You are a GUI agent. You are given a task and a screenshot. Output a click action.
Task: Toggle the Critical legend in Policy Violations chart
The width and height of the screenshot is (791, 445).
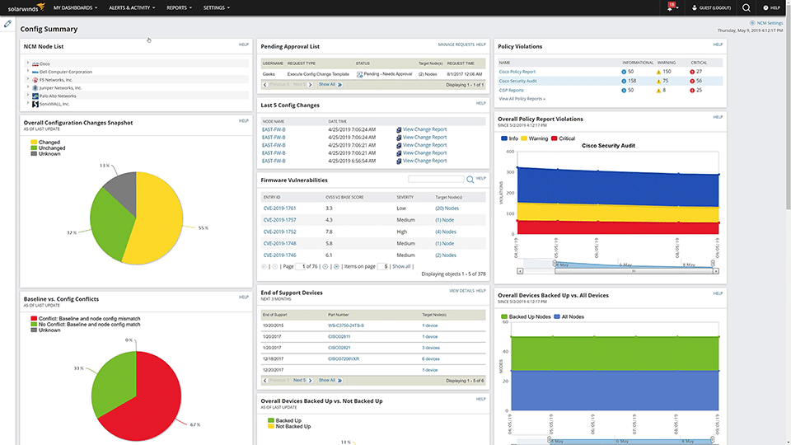click(x=563, y=138)
